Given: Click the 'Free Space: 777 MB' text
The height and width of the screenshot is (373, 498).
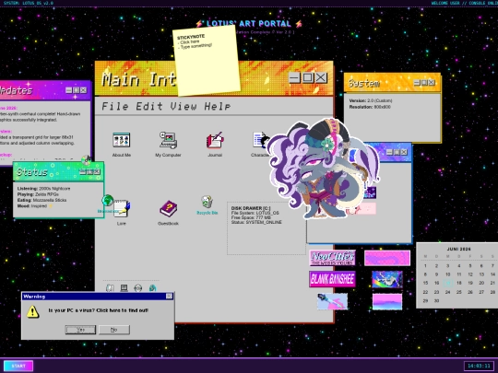Looking at the screenshot, I should [x=251, y=217].
